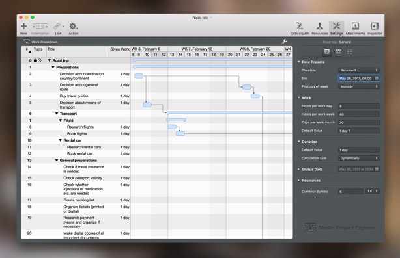Image resolution: width=400 pixels, height=258 pixels.
Task: Click the Hours per work day field
Action: (359, 106)
